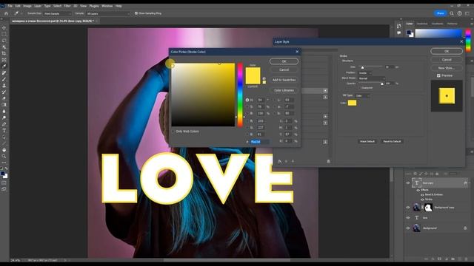Select the Frame tool
474x266 pixels.
pyautogui.click(x=4, y=60)
